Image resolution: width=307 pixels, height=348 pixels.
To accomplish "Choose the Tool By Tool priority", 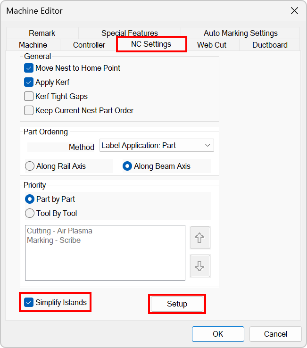I will coord(30,213).
